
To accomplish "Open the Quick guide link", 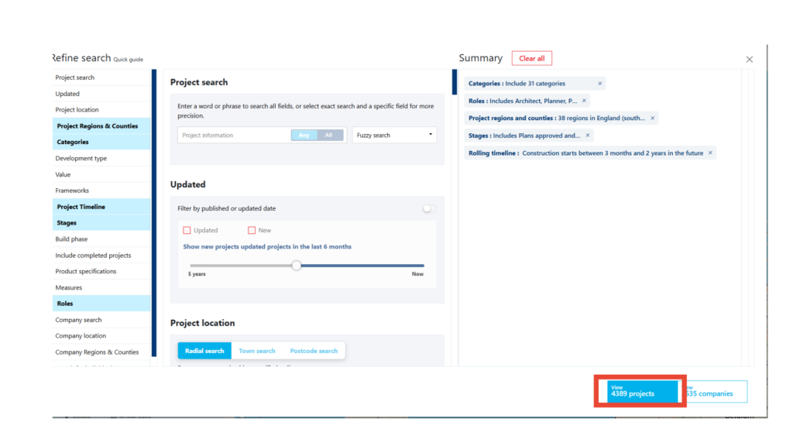I will (128, 60).
